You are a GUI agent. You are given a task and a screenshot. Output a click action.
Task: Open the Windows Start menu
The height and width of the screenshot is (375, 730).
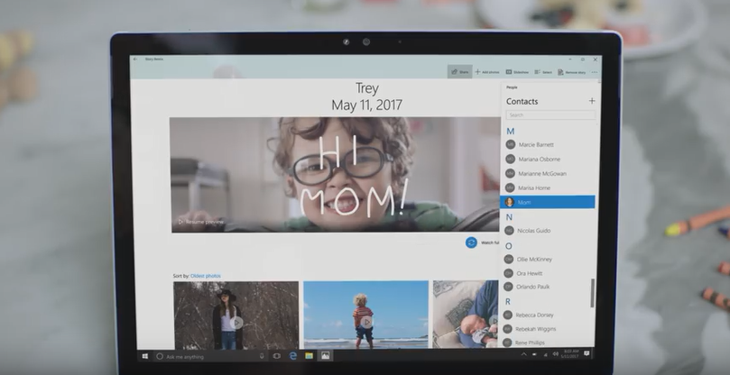(x=144, y=356)
